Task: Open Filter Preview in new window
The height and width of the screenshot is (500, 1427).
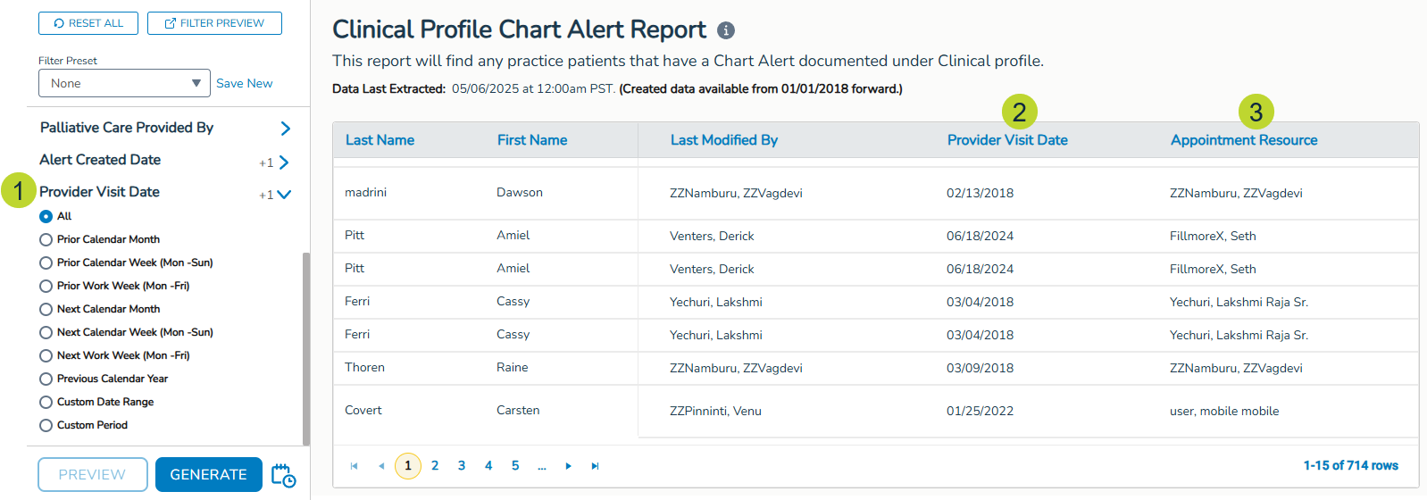Action: 214,23
